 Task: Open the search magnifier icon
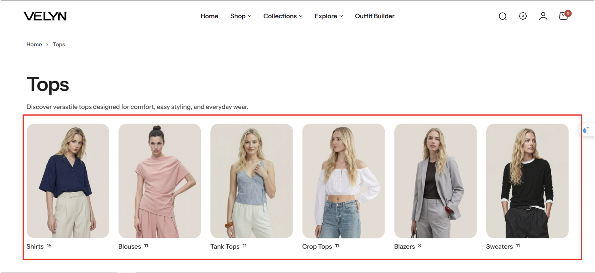pos(503,16)
